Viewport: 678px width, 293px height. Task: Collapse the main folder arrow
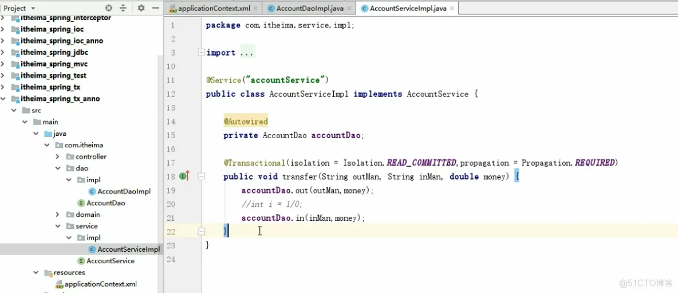pos(25,122)
